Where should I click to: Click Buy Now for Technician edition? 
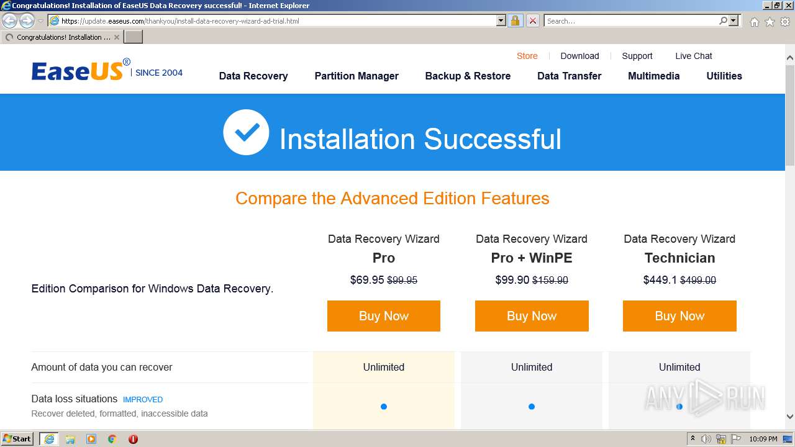pyautogui.click(x=679, y=316)
